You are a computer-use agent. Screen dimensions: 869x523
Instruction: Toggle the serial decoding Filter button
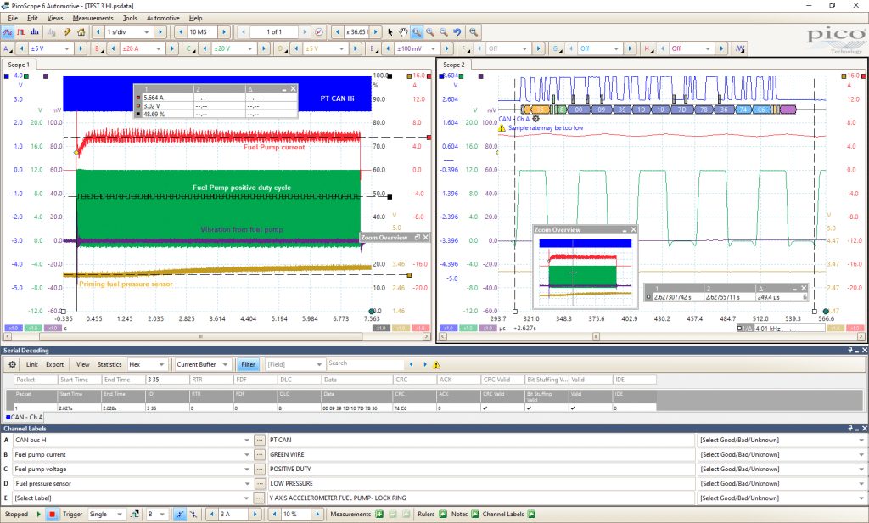[249, 364]
